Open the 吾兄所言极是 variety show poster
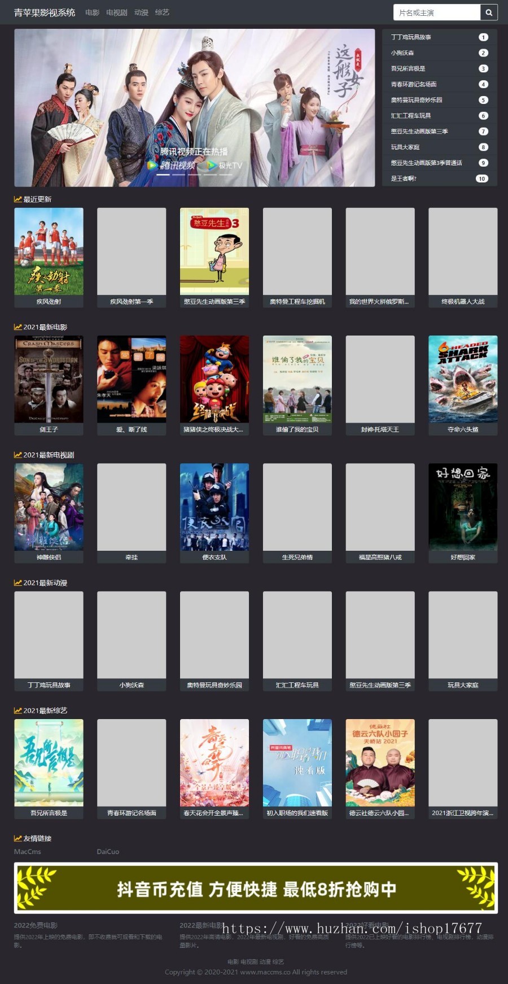This screenshot has height=984, width=508. [x=49, y=763]
